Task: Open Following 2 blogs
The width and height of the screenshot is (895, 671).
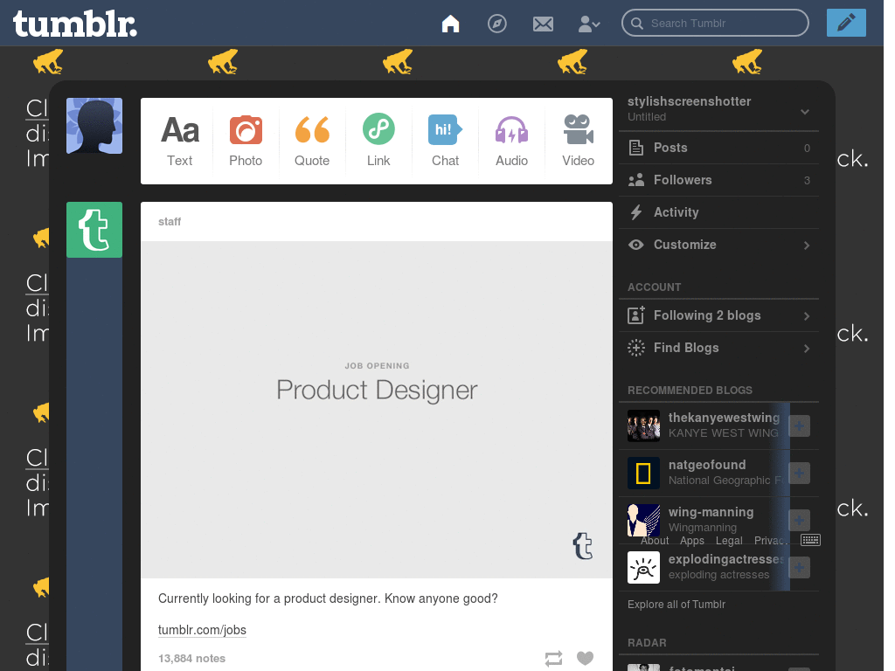Action: point(718,315)
